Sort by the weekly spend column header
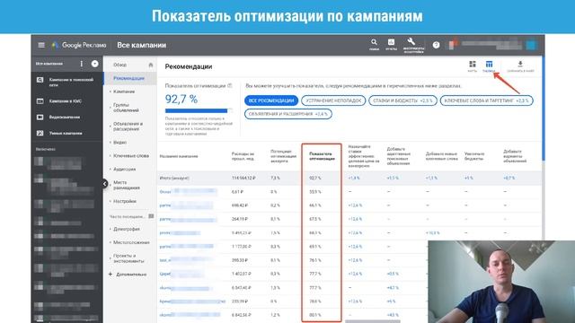Viewport: 575px width, 323px height. point(243,156)
